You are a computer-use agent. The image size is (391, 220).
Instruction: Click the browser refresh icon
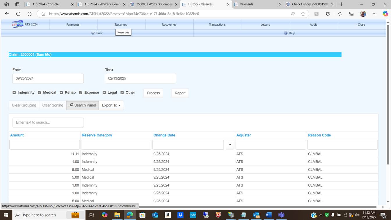[x=18, y=14]
